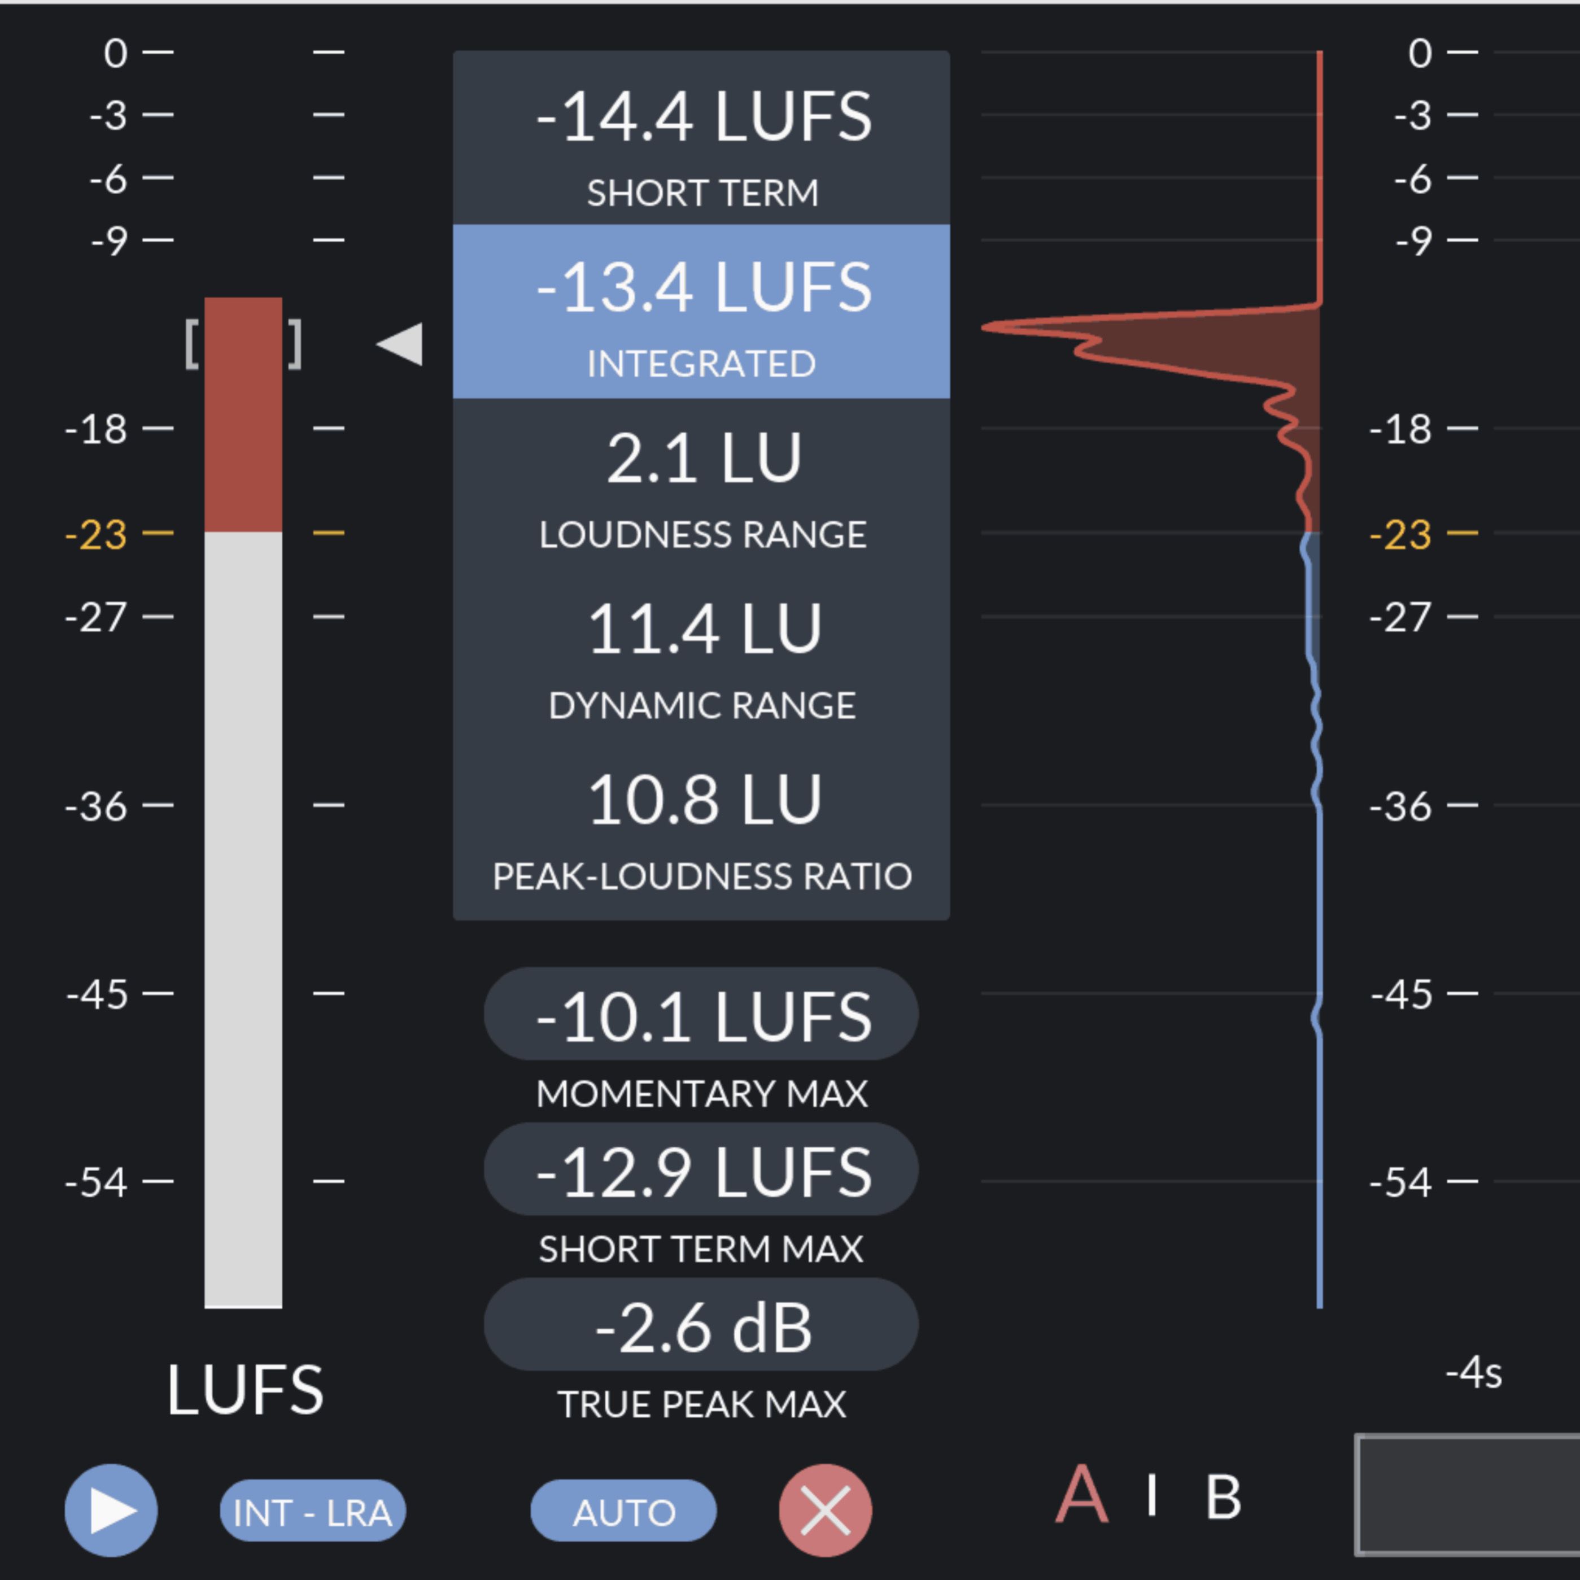Reset measurements with the X button
This screenshot has width=1580, height=1580.
(825, 1511)
